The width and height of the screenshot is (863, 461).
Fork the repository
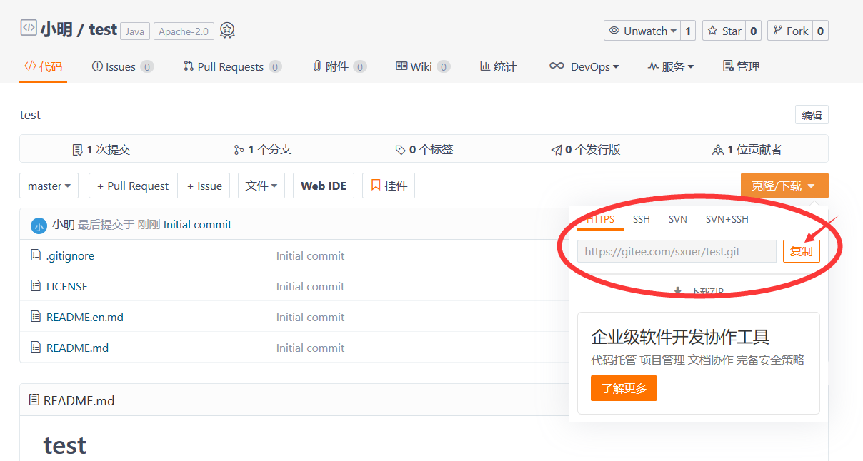(790, 31)
